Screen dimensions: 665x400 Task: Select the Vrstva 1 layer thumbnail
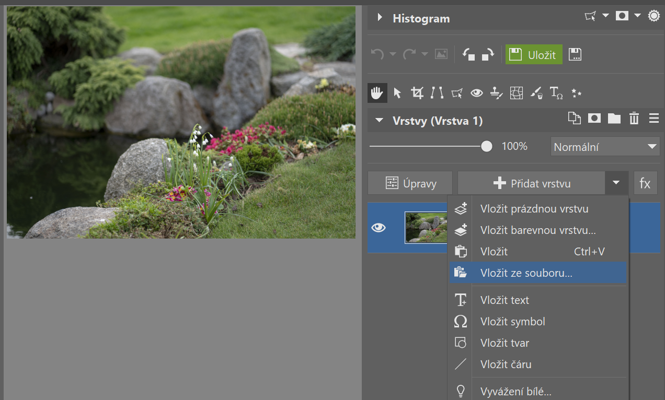pos(426,228)
